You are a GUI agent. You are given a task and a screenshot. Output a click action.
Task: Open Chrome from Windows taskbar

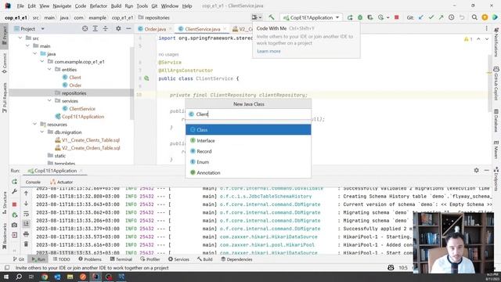click(x=45, y=277)
